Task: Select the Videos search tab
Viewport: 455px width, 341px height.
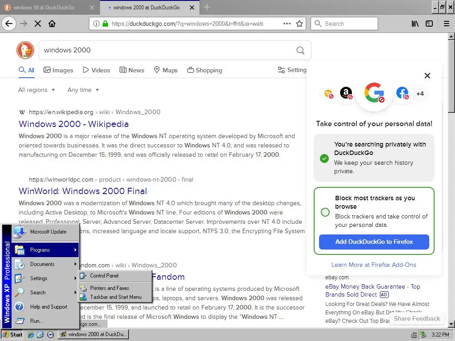Action: click(96, 70)
